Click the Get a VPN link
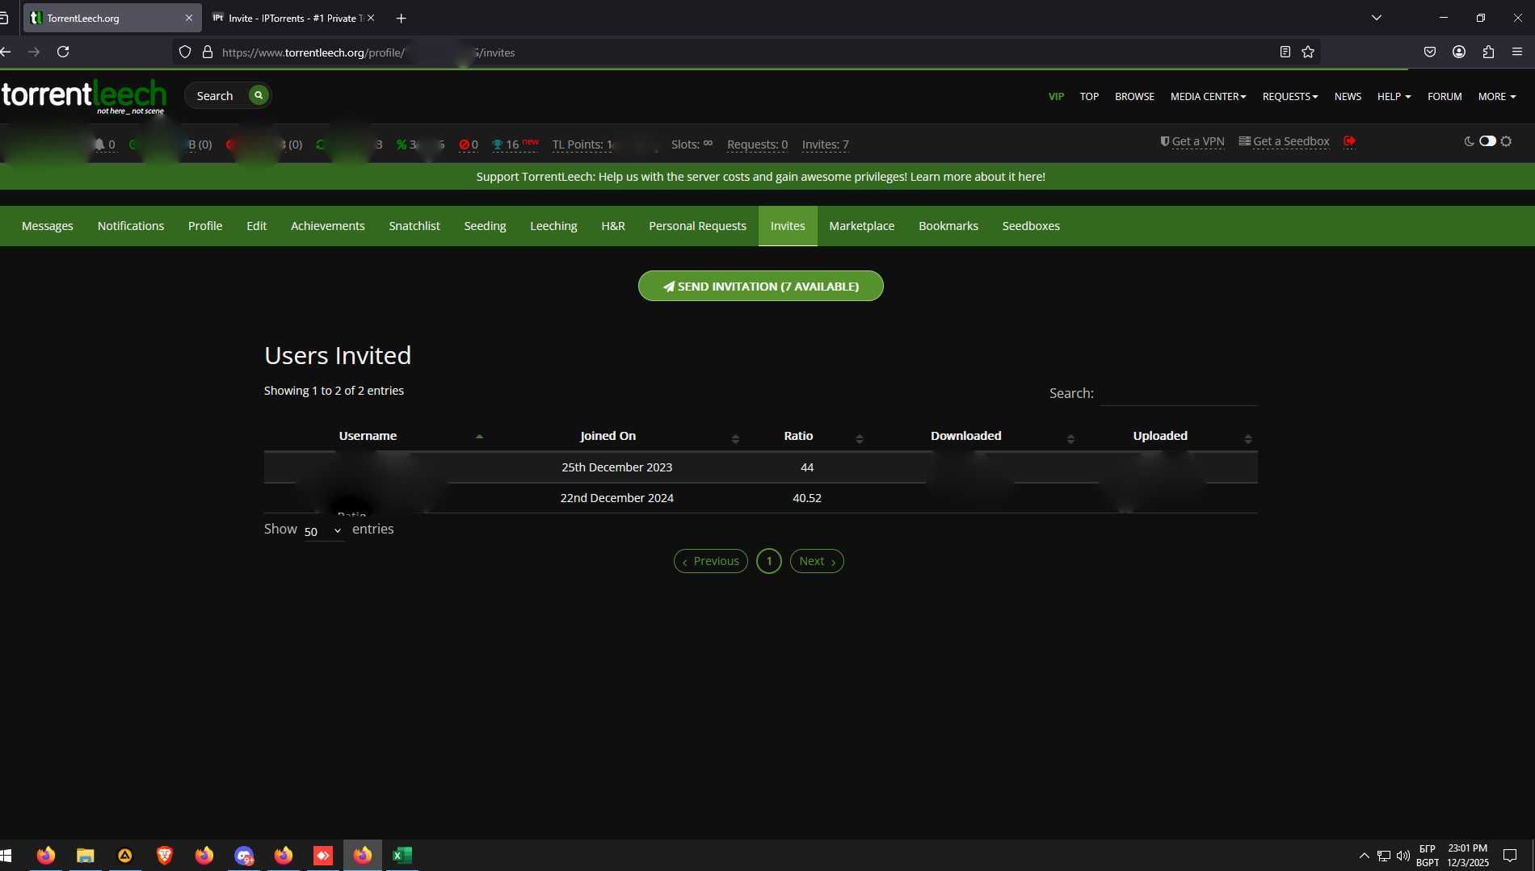The height and width of the screenshot is (871, 1535). click(1192, 141)
